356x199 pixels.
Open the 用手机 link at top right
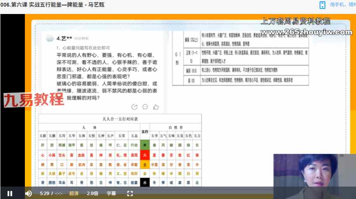[x=342, y=5]
